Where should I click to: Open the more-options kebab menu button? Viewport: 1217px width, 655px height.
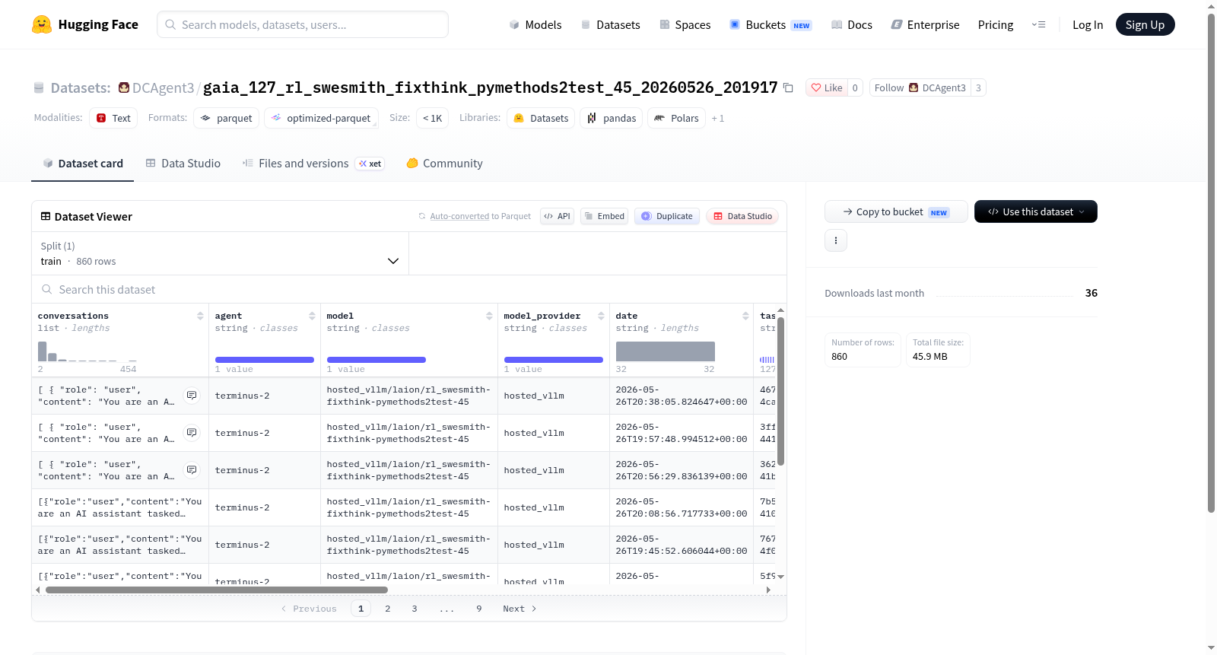coord(836,240)
